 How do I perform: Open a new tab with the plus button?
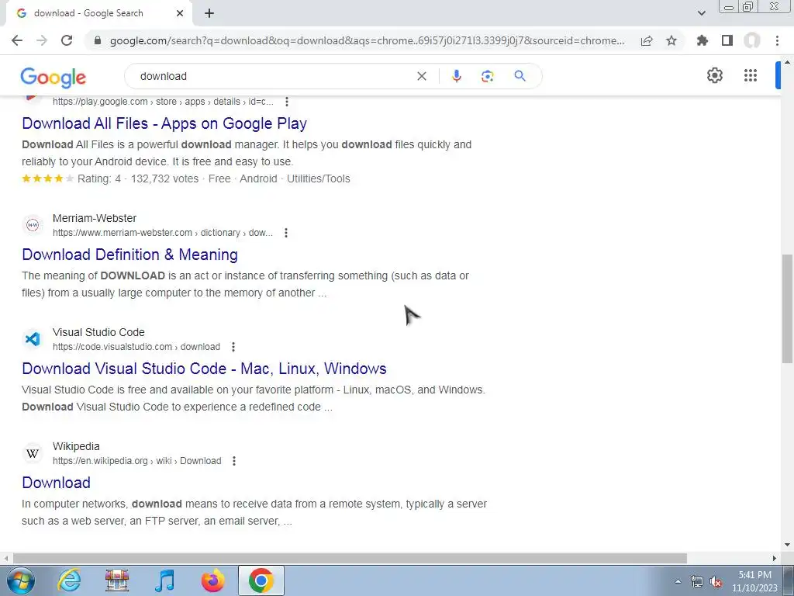coord(209,13)
